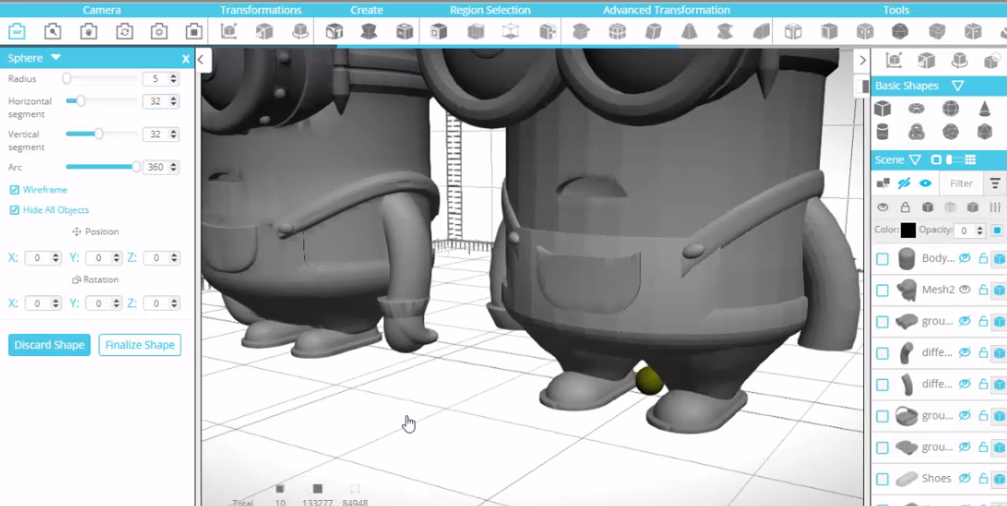
Task: Click the Radius slider handle
Action: (x=67, y=79)
